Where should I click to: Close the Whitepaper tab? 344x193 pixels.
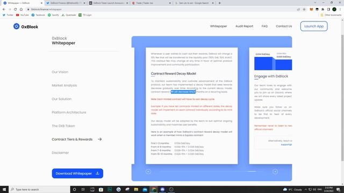point(41,3)
